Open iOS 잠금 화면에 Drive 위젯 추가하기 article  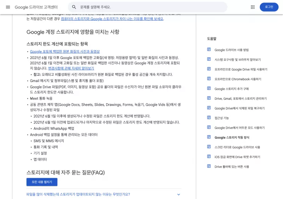pyautogui.click(x=237, y=157)
